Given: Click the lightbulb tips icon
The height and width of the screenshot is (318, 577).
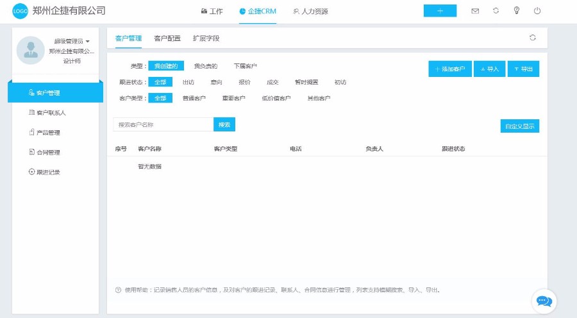Looking at the screenshot, I should pos(516,11).
